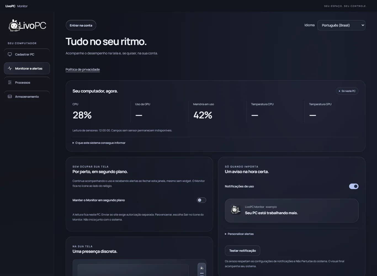
Task: Click the 'Só neste PC' badge
Action: click(347, 91)
